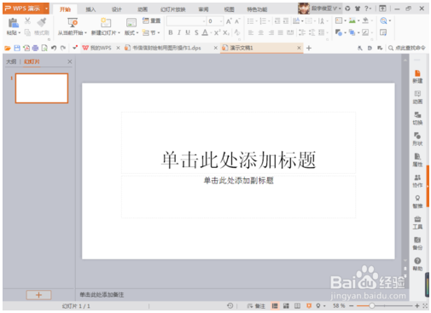Click the Print Preview icon
Image resolution: width=431 pixels, height=313 pixels.
click(x=44, y=48)
